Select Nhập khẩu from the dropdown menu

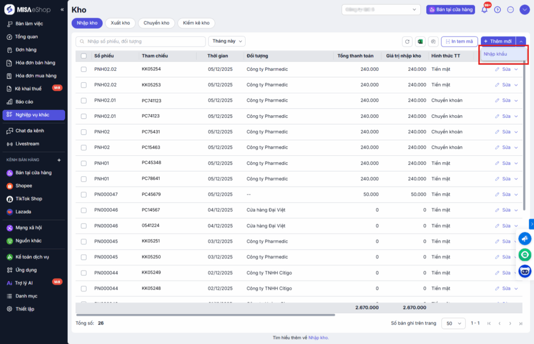(x=495, y=54)
